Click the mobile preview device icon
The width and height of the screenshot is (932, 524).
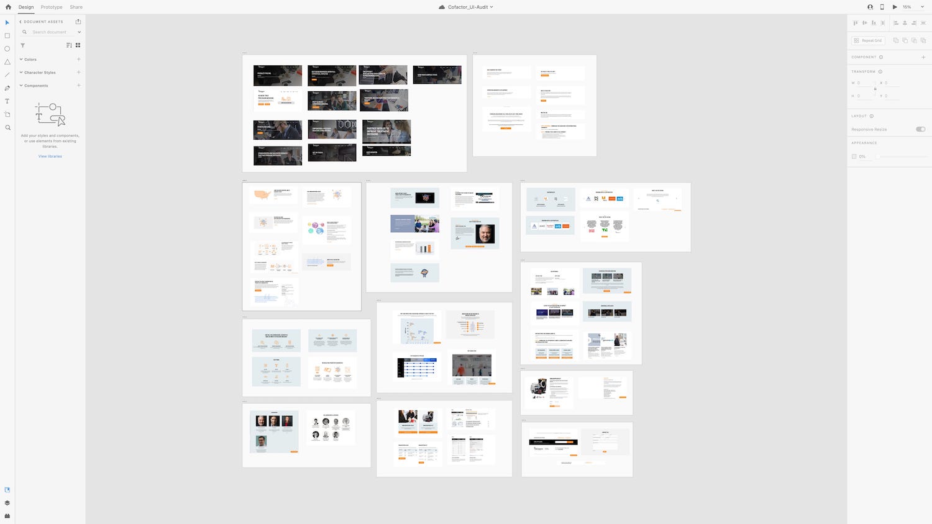882,7
